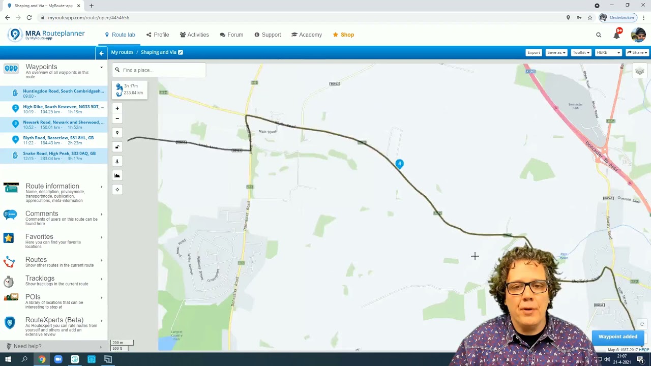The width and height of the screenshot is (651, 366).
Task: Open the Save as dropdown
Action: [x=556, y=52]
